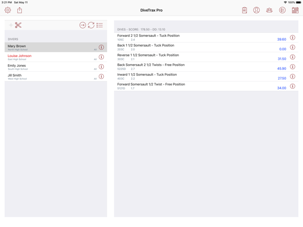Screen dimensions: 303x227
Task: Open the single diver profile icon
Action: pos(256,10)
